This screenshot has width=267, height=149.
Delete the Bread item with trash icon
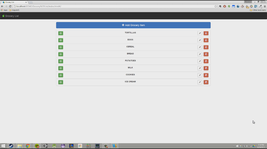click(206, 54)
